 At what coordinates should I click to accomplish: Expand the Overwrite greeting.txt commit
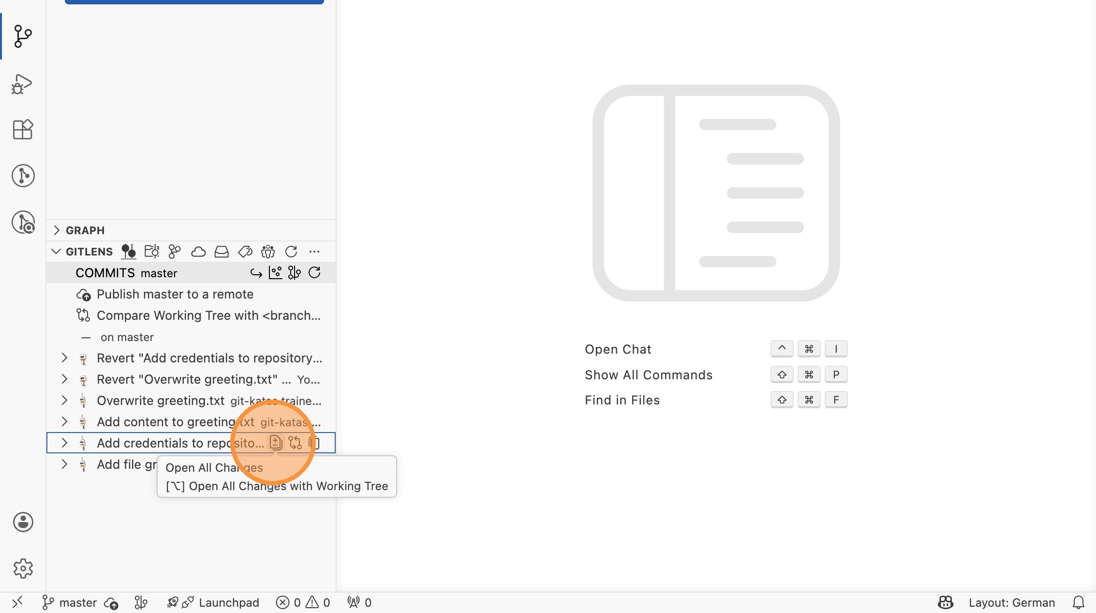[64, 401]
